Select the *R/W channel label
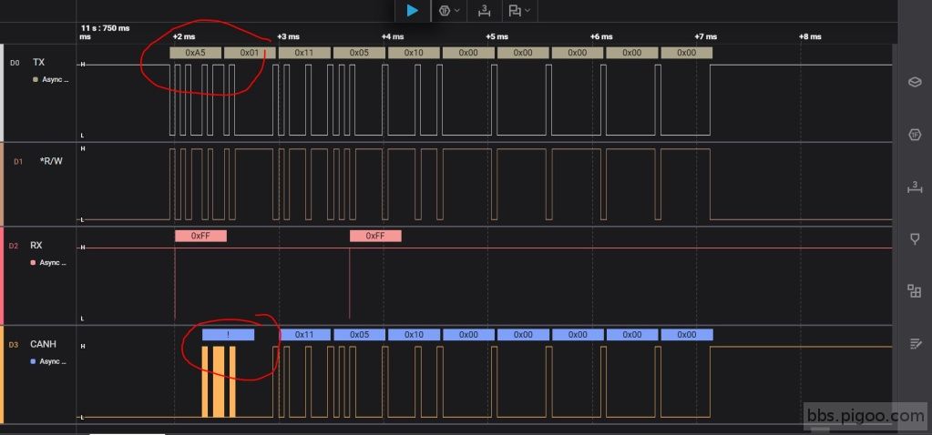 coord(51,161)
